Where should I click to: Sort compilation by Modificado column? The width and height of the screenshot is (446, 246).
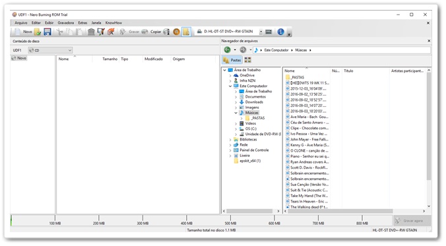(x=154, y=59)
